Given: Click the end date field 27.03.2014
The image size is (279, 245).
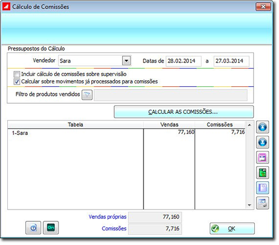Looking at the screenshot, I should (x=231, y=61).
